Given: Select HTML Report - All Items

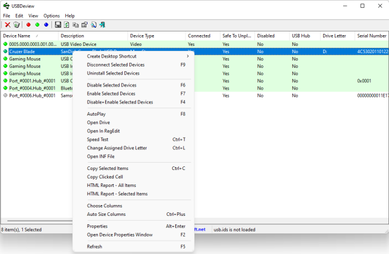Looking at the screenshot, I should click(x=112, y=185).
